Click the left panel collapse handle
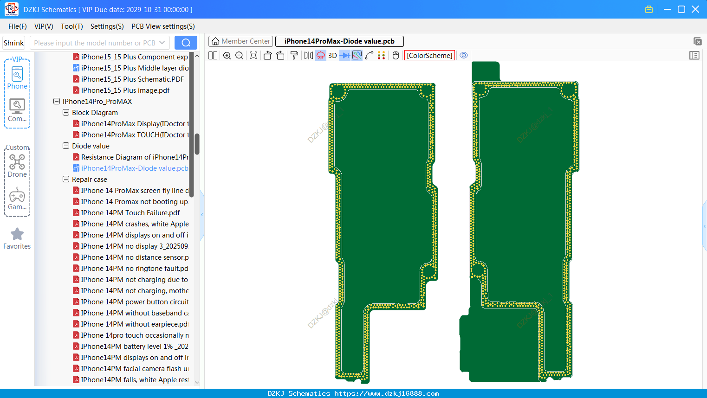This screenshot has height=398, width=707. tap(202, 215)
